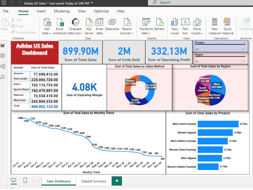Click the Cut command
The height and width of the screenshot is (190, 253).
coord(16,20)
